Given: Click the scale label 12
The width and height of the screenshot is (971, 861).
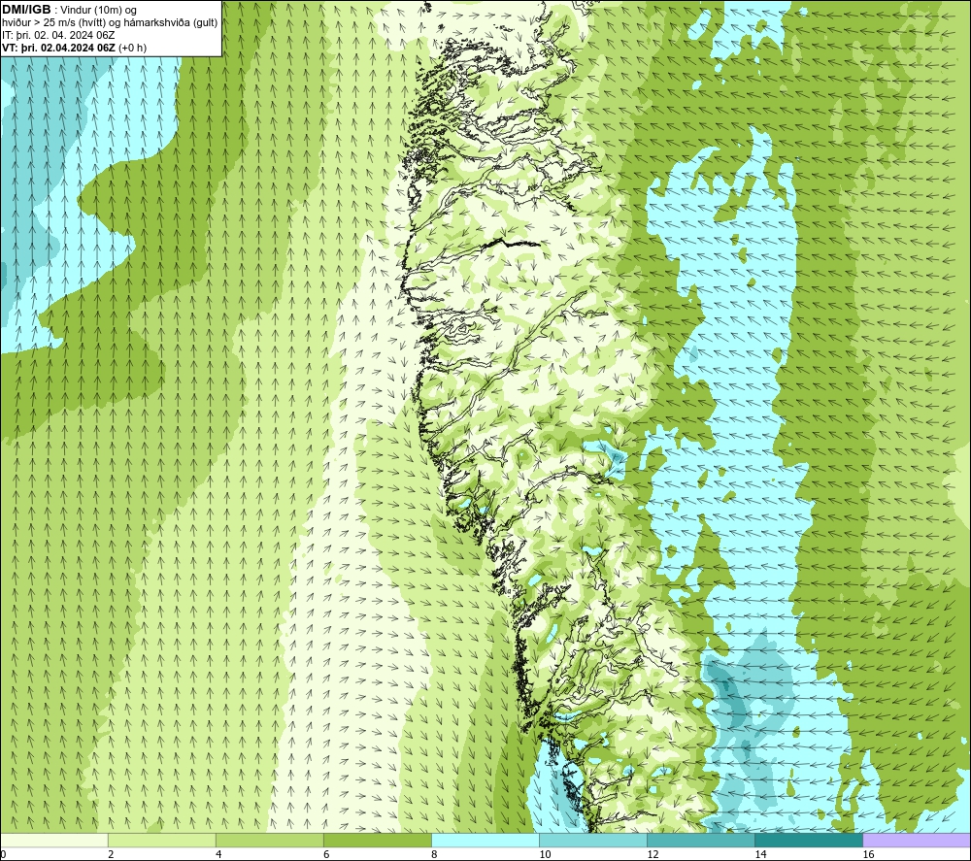Looking at the screenshot, I should pyautogui.click(x=653, y=855).
